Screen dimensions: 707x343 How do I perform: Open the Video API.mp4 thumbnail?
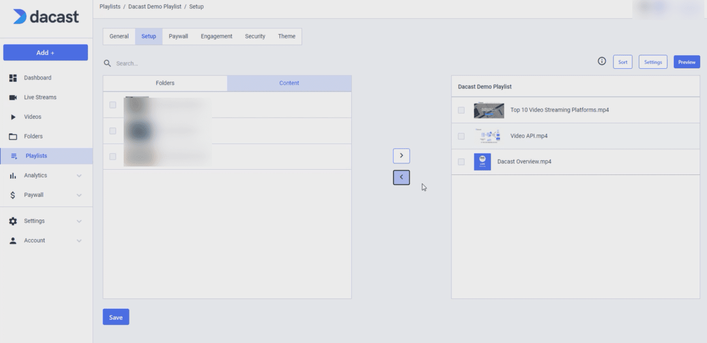tap(489, 136)
